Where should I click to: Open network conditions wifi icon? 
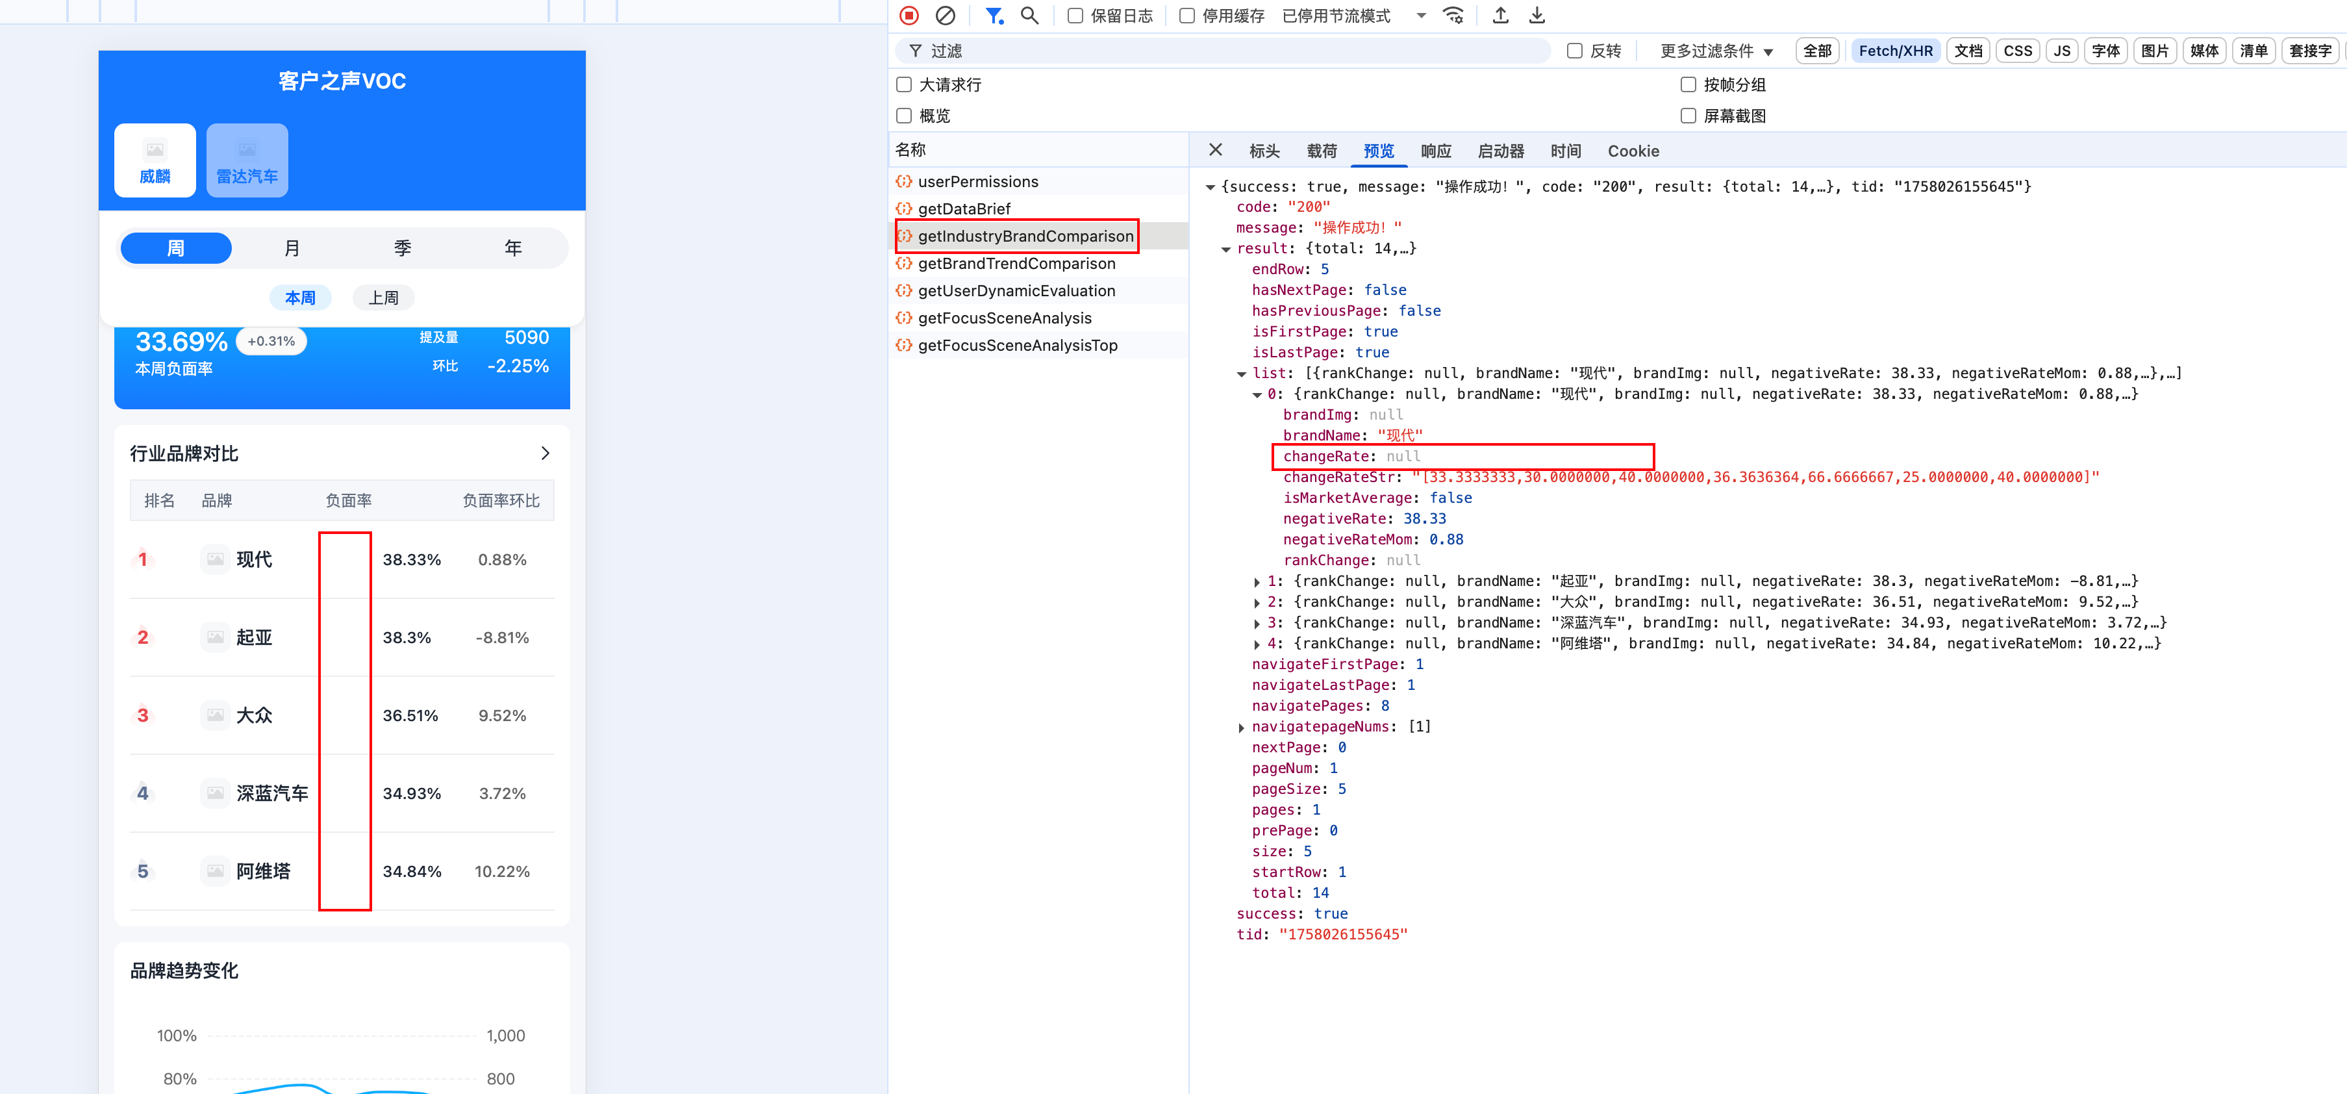click(1454, 16)
